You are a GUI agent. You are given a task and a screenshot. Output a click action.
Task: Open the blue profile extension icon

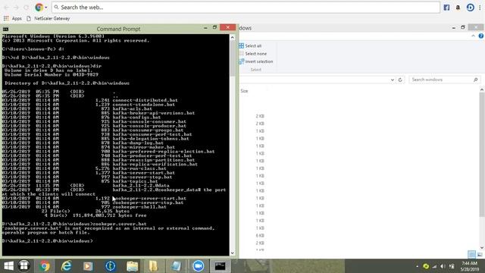point(470,8)
